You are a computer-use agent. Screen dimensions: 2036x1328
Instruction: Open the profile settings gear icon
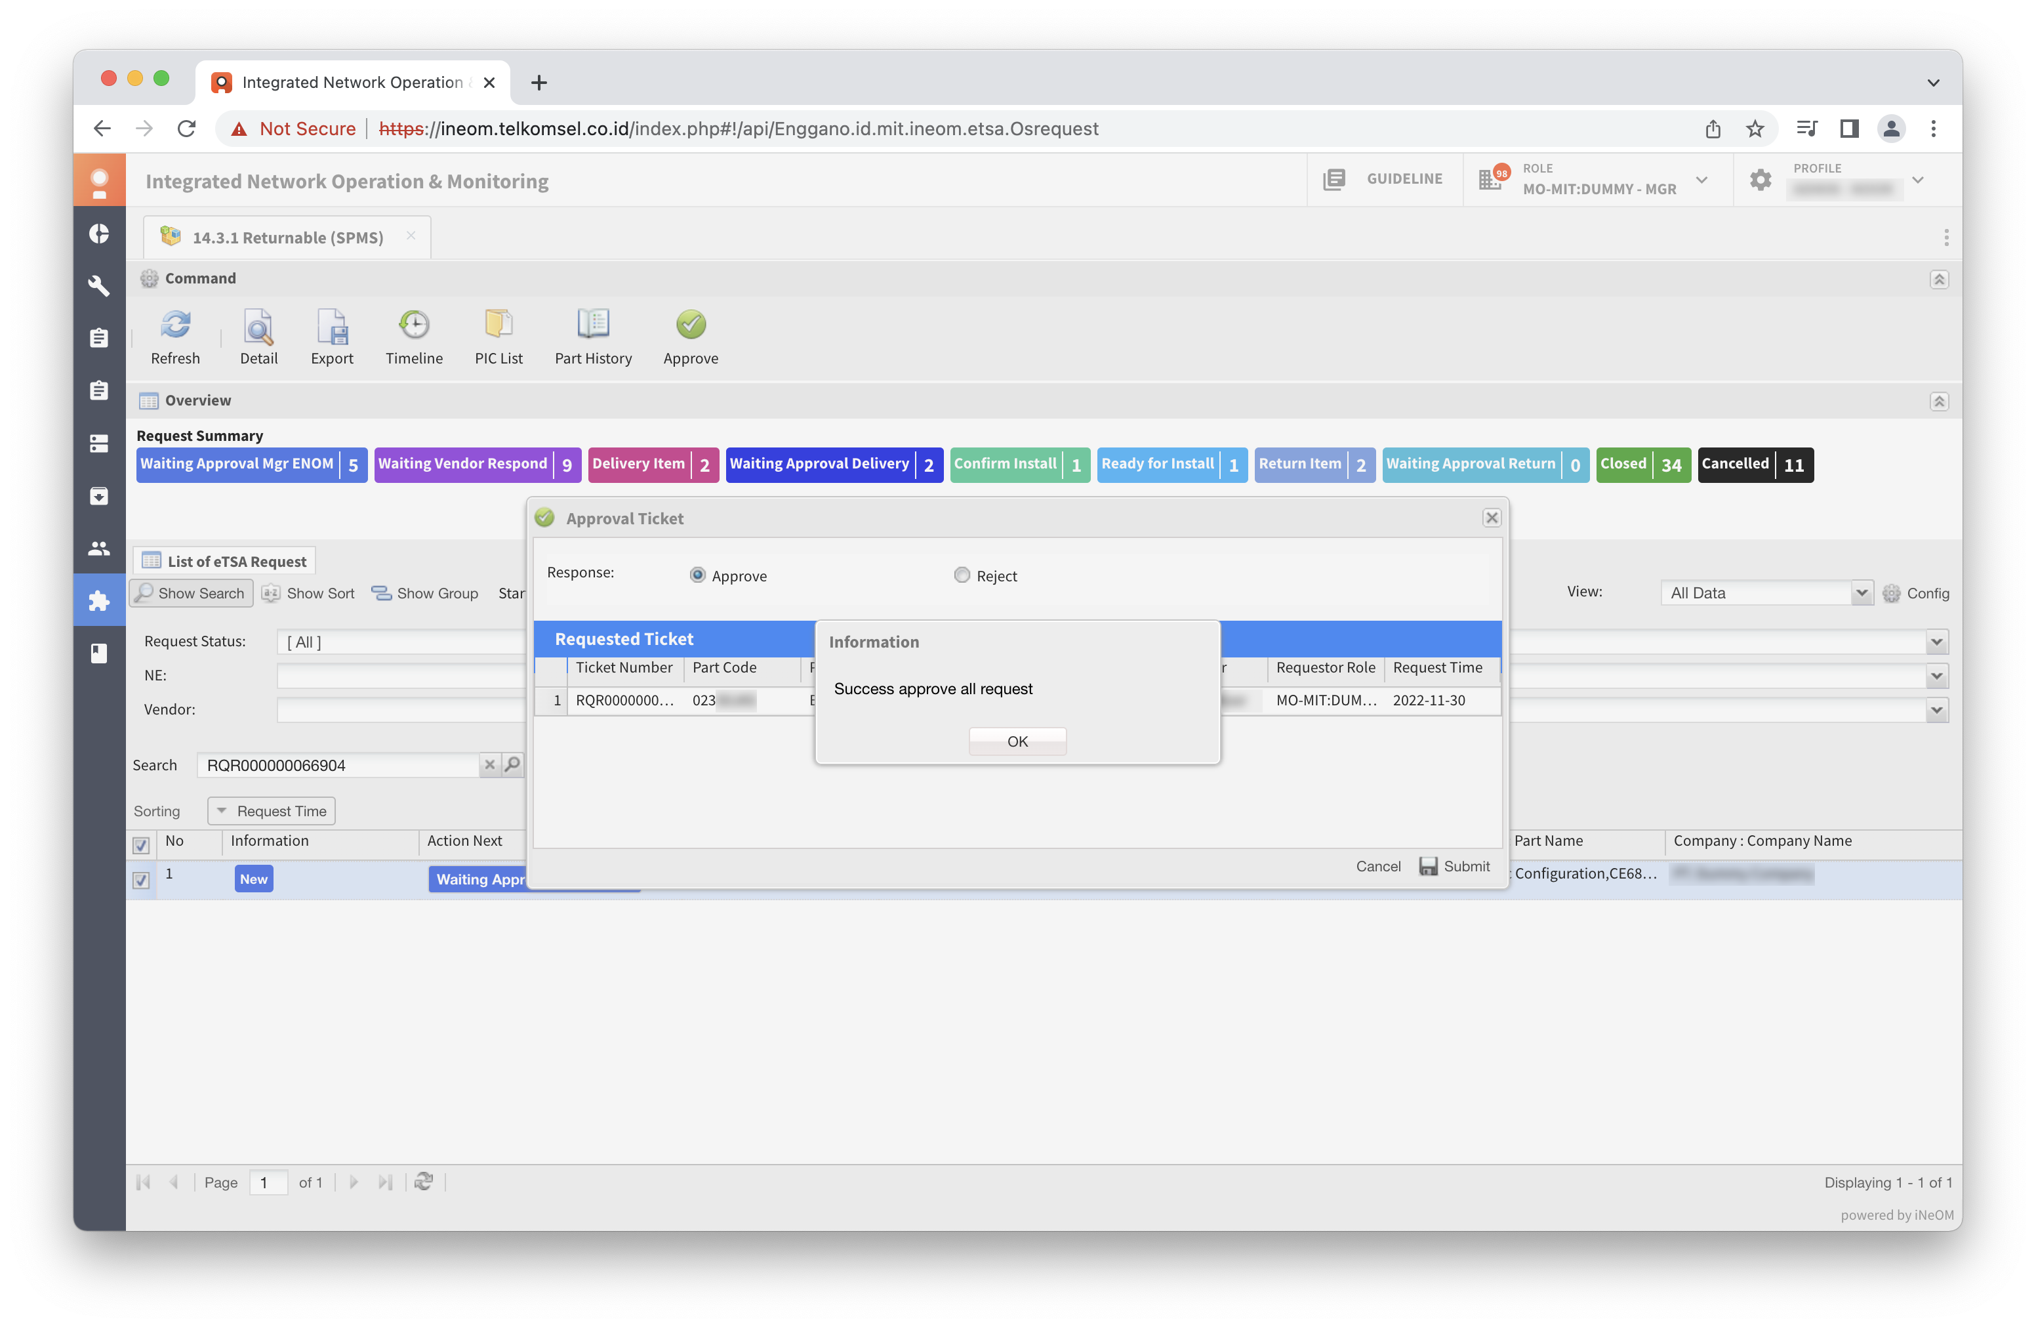pyautogui.click(x=1761, y=180)
